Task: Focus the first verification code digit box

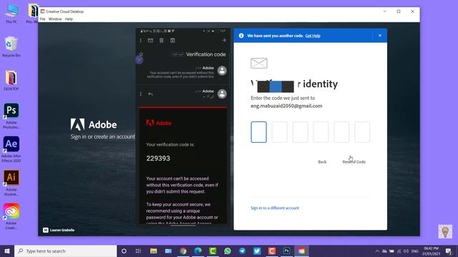Action: 258,132
